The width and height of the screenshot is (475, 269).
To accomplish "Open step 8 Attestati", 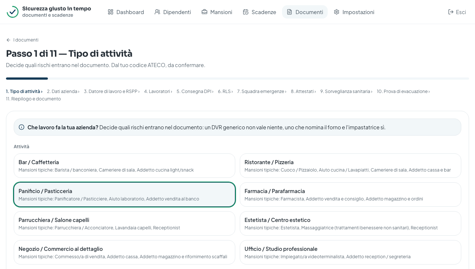I will [303, 92].
